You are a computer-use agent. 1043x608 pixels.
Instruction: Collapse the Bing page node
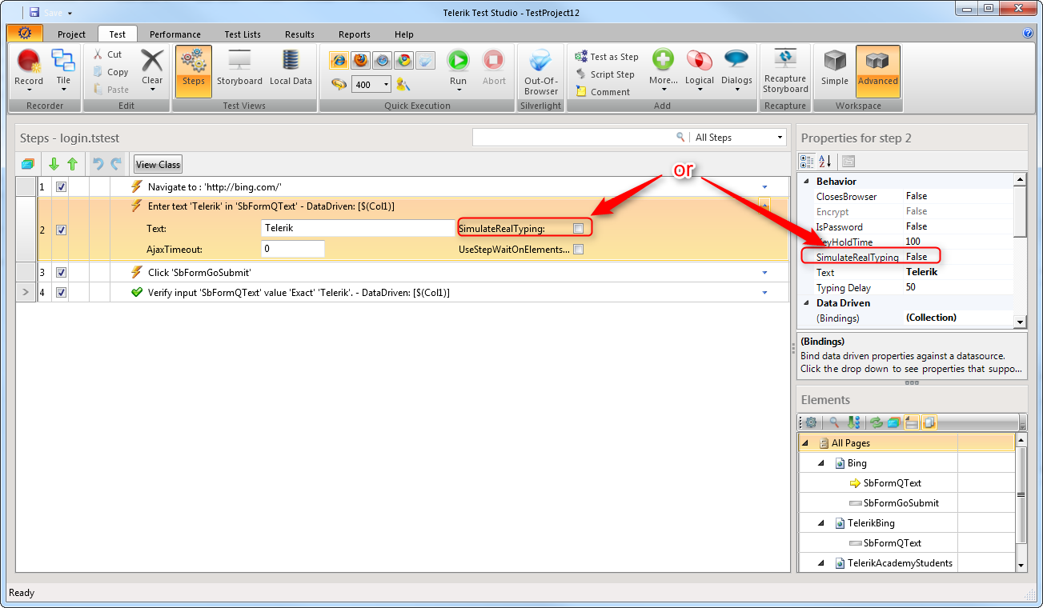[x=821, y=463]
